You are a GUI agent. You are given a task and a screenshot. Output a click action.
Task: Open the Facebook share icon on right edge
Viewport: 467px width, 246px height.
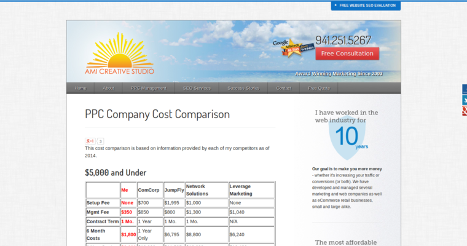click(x=465, y=89)
